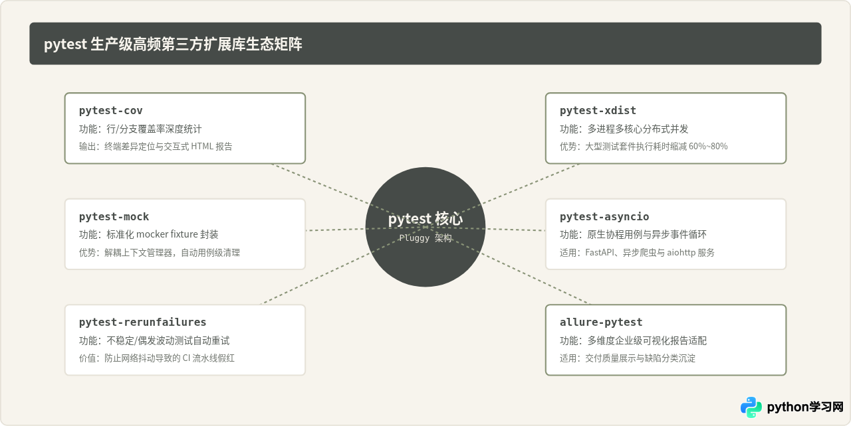This screenshot has width=851, height=426.
Task: Select the pytest-xdist heading
Action: click(598, 110)
